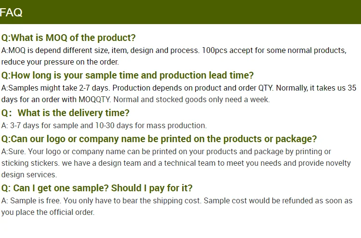Click the line "you place the official order."
This screenshot has width=361, height=238.
(48, 212)
